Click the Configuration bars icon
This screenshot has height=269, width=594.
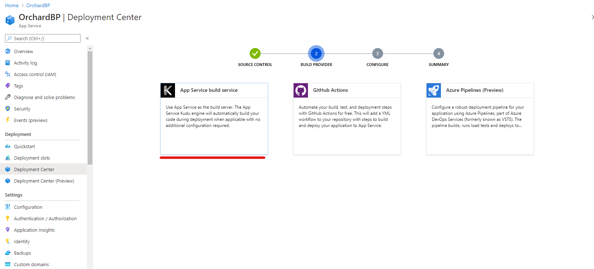click(x=8, y=207)
